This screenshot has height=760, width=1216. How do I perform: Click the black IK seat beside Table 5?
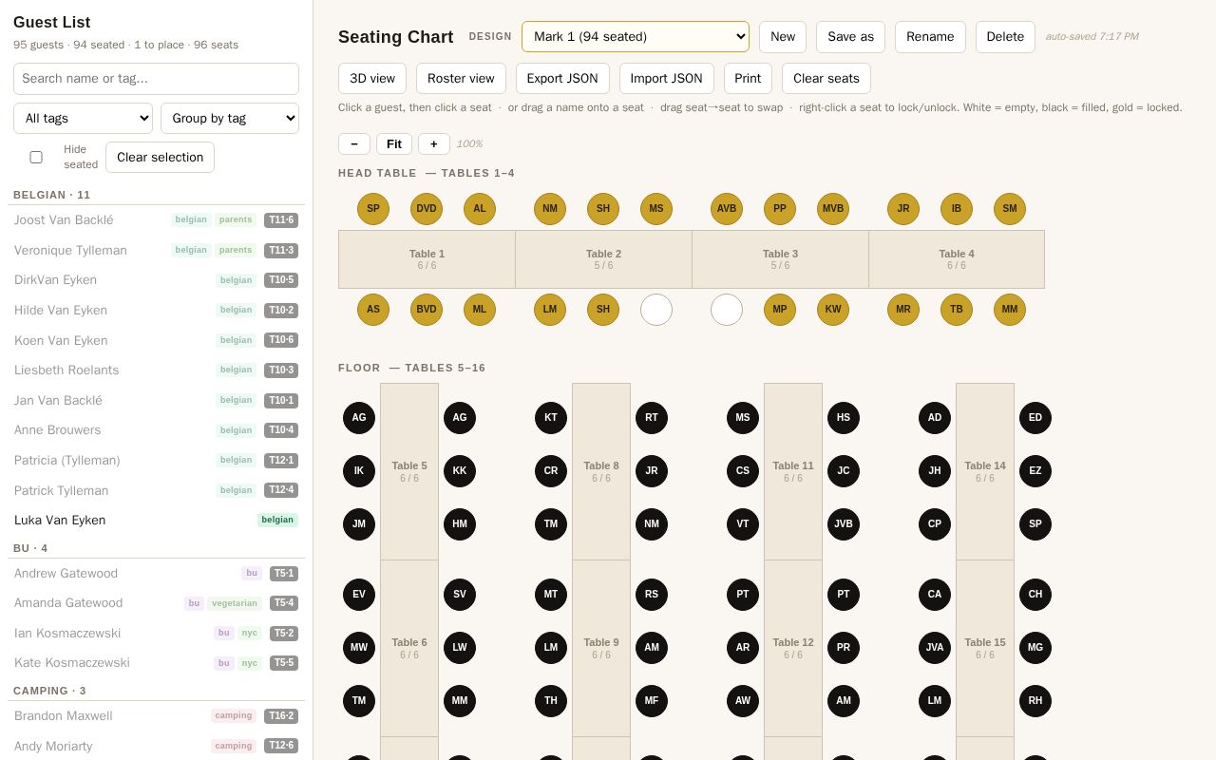tap(359, 471)
